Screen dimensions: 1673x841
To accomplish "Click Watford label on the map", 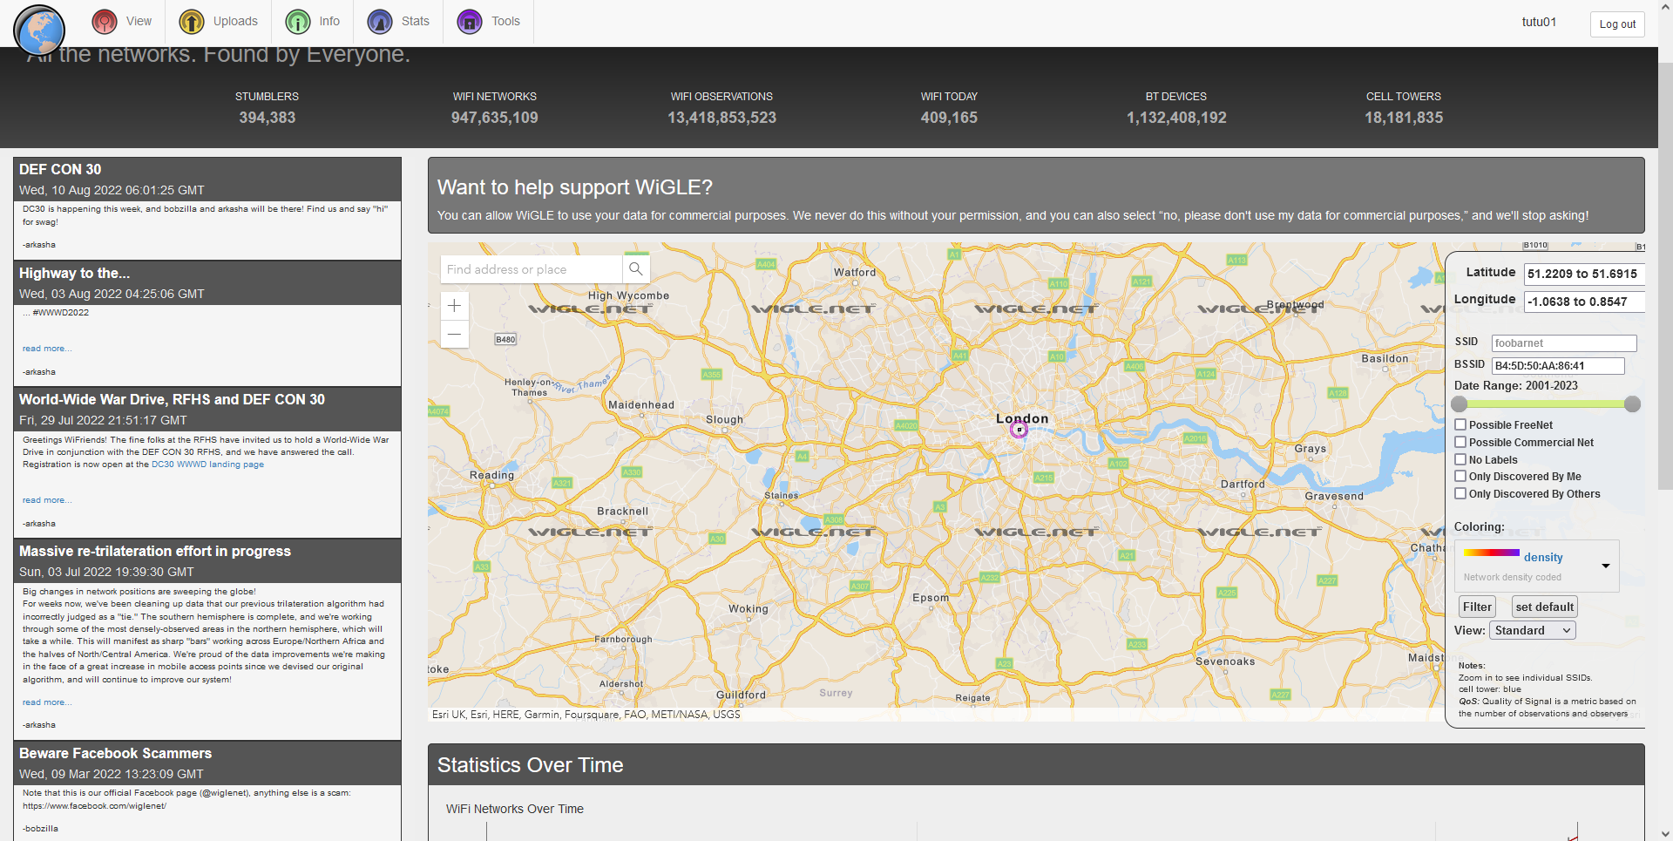I will [x=855, y=272].
